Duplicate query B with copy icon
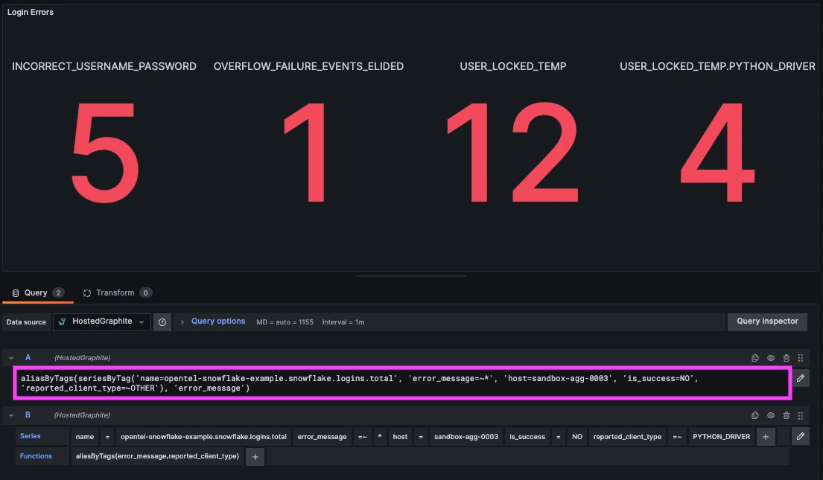823x480 pixels. (x=754, y=415)
